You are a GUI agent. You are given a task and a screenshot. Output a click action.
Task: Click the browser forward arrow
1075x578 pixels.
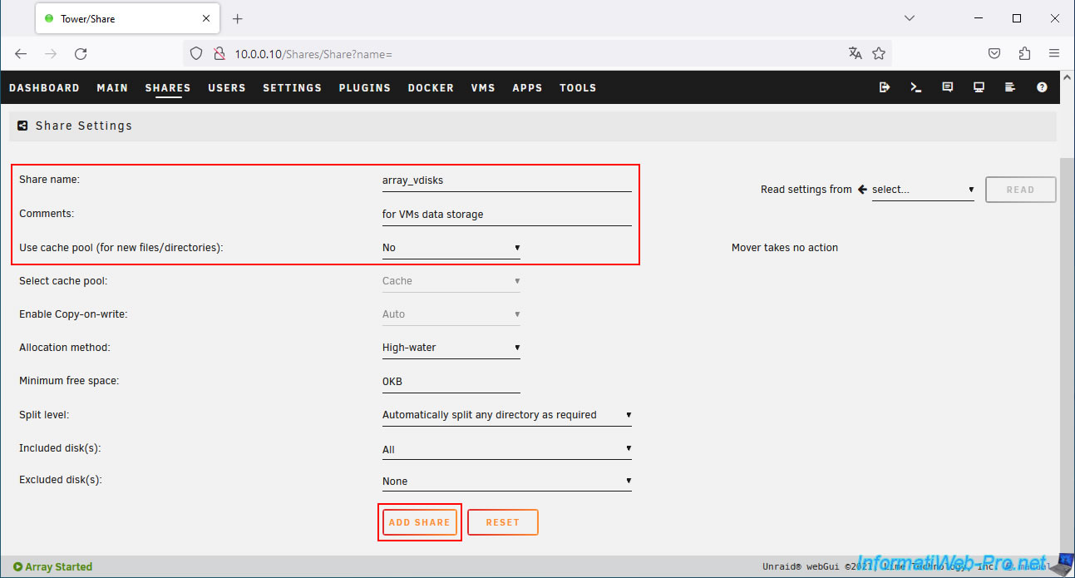(51, 53)
